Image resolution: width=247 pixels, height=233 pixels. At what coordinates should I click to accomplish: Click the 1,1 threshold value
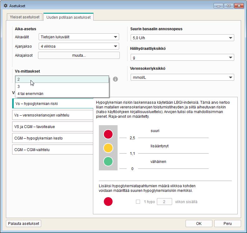pos(132,153)
